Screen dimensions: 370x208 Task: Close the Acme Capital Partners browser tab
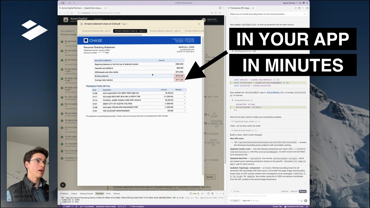pos(106,8)
